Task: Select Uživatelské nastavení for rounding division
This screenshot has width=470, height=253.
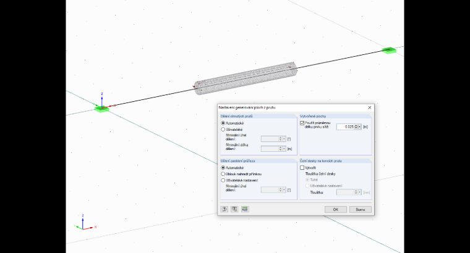Action: 223,180
